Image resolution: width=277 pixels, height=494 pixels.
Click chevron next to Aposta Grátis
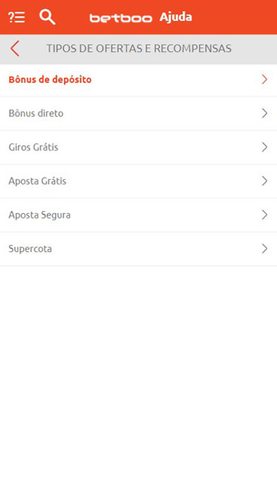coord(264,181)
